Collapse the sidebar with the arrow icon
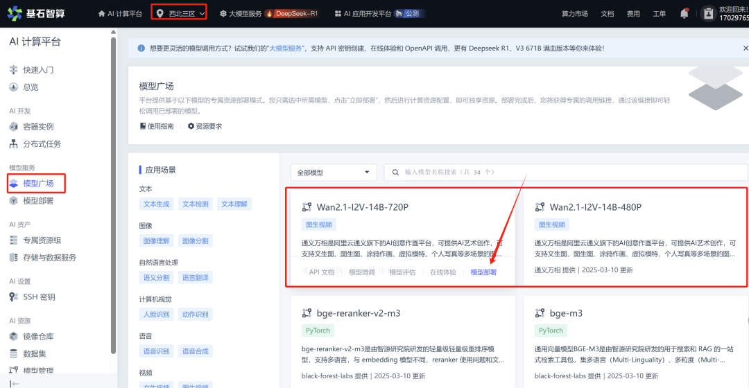Screen dimensions: 749x388 click(x=15, y=383)
